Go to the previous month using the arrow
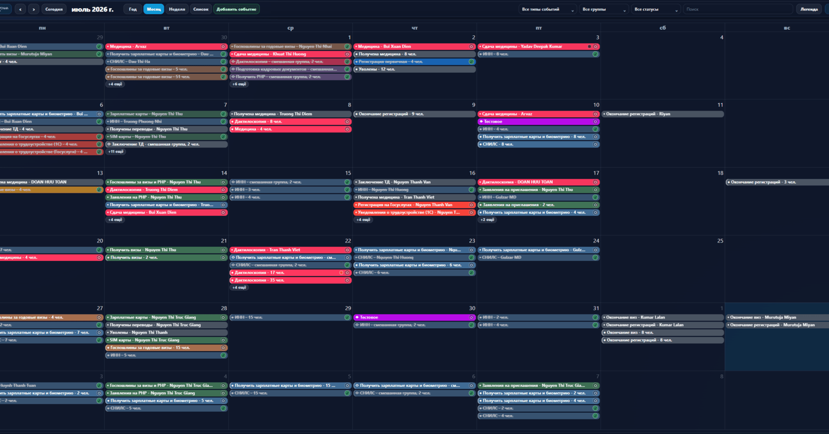829x434 pixels. pyautogui.click(x=21, y=9)
